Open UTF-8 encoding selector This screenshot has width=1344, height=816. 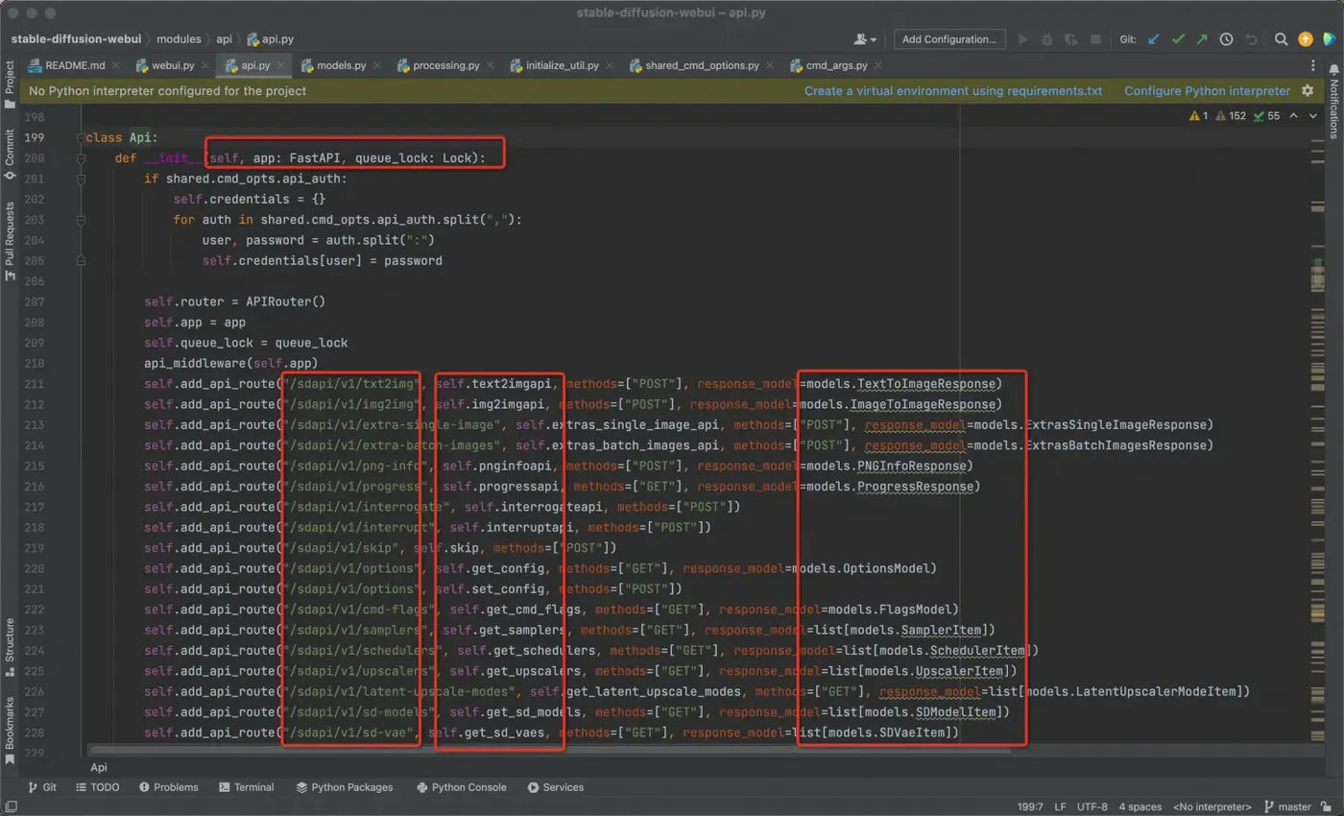[x=1092, y=806]
